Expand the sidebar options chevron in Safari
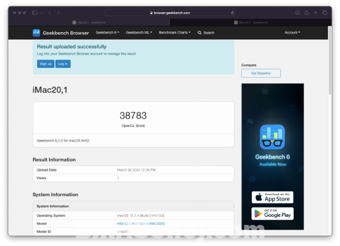340x246 pixels. [42, 13]
